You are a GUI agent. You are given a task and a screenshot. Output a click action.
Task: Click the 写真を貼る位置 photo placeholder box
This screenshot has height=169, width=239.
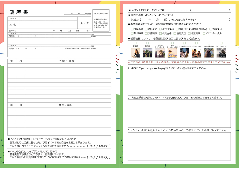tap(101, 20)
